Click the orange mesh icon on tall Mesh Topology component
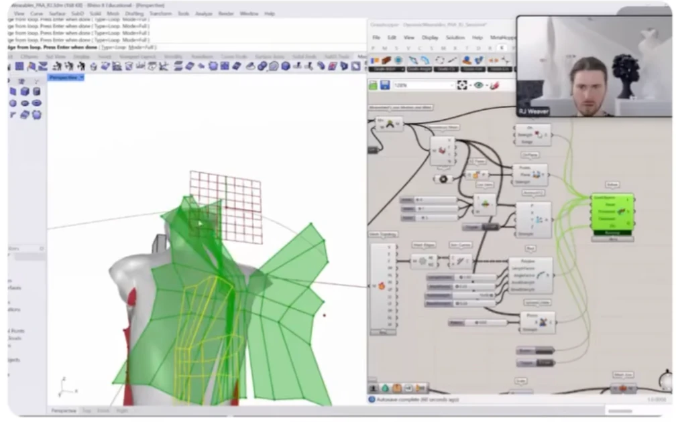This screenshot has height=422, width=676. click(x=382, y=286)
